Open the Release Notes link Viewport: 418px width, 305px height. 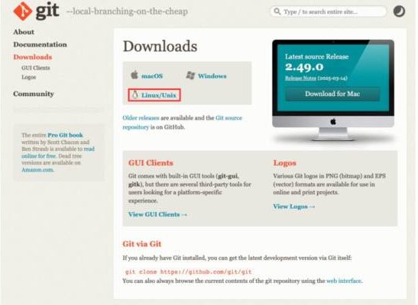300,79
